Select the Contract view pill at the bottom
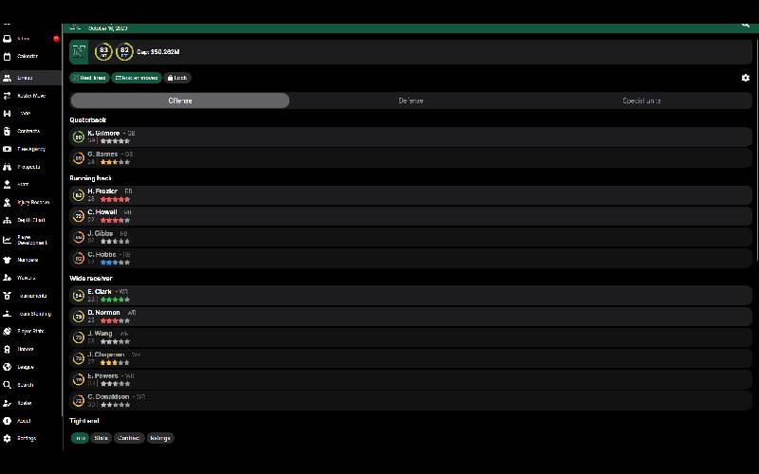Image resolution: width=759 pixels, height=474 pixels. click(x=129, y=438)
